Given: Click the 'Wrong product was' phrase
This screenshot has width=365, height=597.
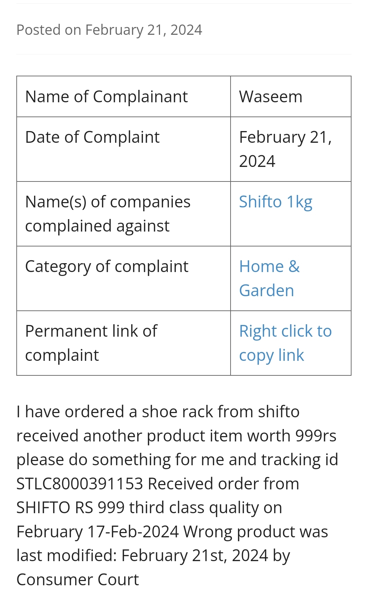Looking at the screenshot, I should [255, 532].
